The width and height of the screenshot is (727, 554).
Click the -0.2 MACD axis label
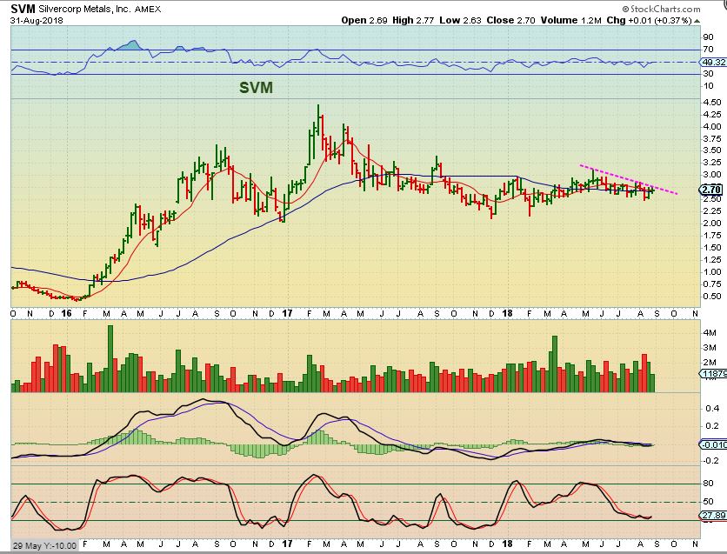coord(710,461)
